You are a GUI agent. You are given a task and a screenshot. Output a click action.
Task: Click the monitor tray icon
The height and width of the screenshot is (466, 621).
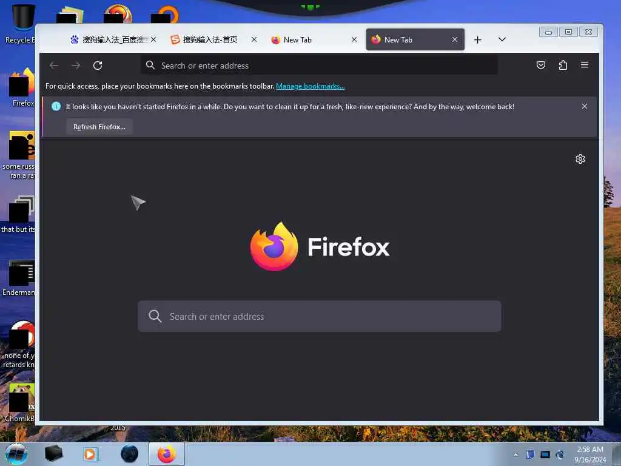(545, 454)
